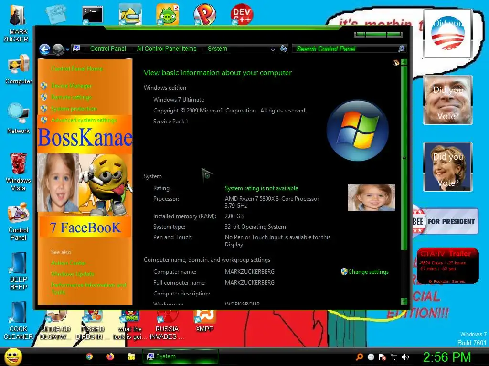Select the DEV C++ desktop icon
The image size is (489, 366).
click(x=242, y=14)
